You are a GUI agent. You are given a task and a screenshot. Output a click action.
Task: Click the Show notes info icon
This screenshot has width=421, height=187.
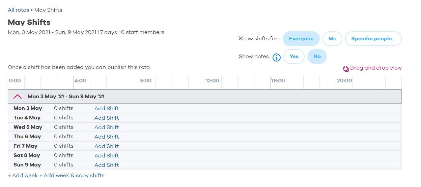click(x=277, y=57)
